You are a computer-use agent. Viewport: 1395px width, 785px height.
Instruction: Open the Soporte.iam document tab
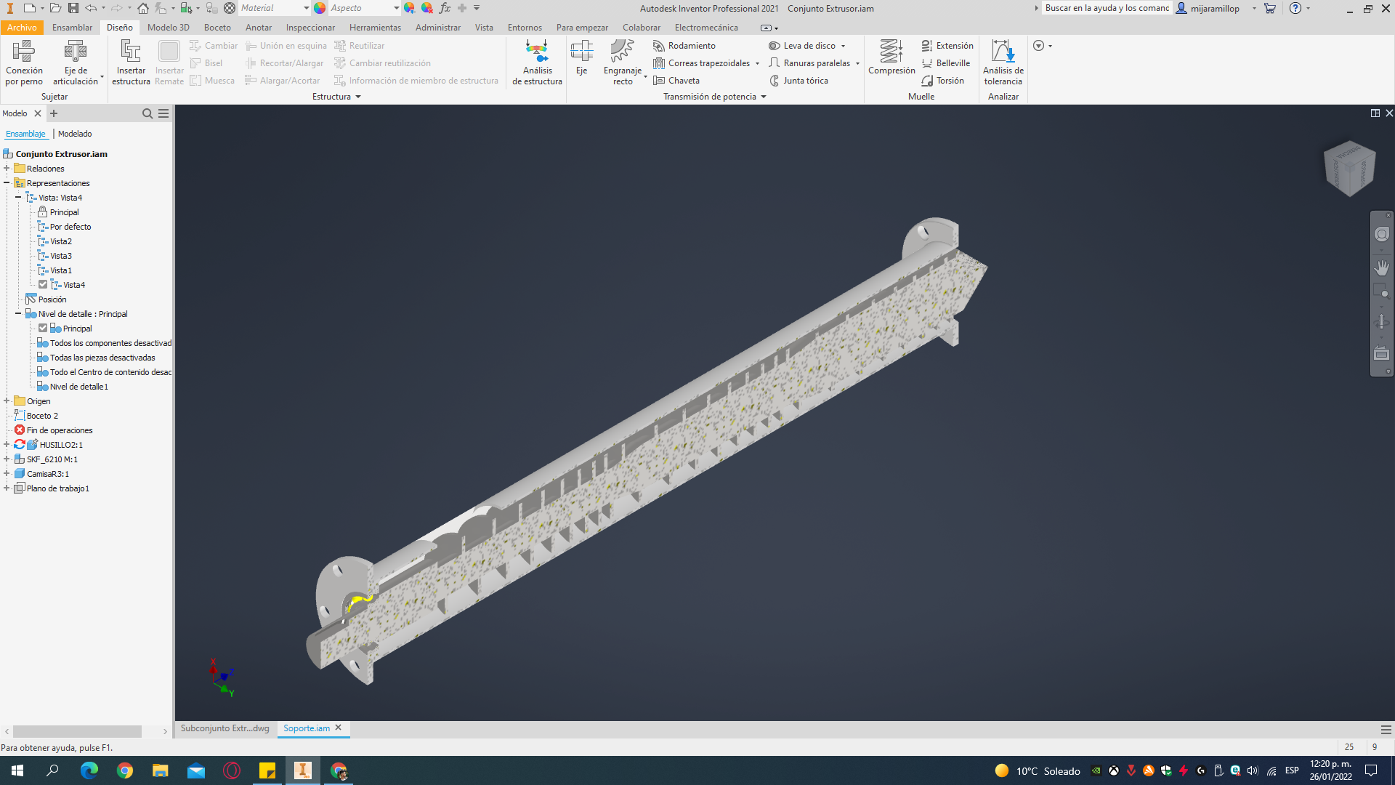(306, 728)
